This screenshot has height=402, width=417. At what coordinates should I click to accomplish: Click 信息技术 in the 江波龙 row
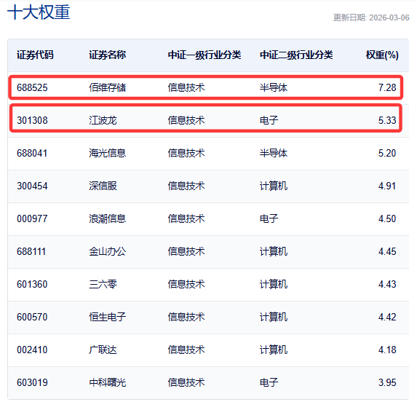click(186, 120)
